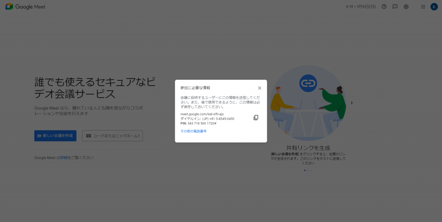Screen dimensions: 442x222
Task: Click the keyboard icon in code field
Action: pos(88,136)
